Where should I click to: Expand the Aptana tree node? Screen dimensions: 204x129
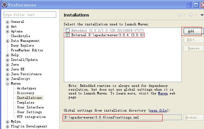coord(7,31)
